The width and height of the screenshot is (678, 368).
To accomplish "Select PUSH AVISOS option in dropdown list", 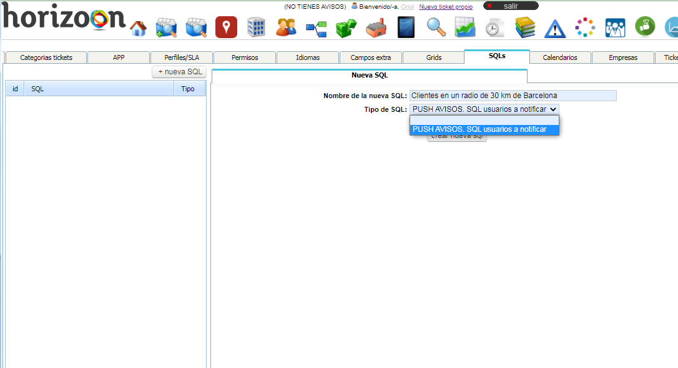I will tap(484, 129).
